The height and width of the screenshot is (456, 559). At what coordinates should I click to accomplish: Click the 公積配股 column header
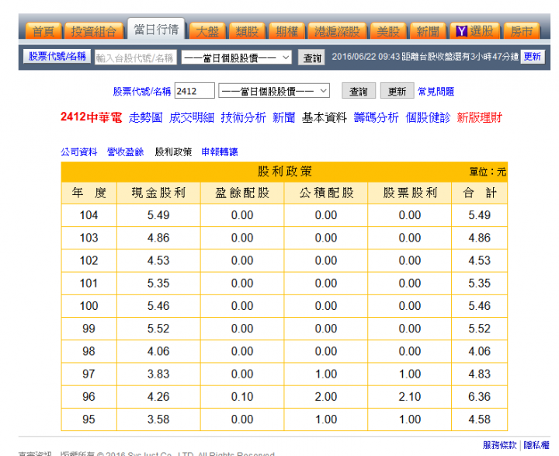326,193
